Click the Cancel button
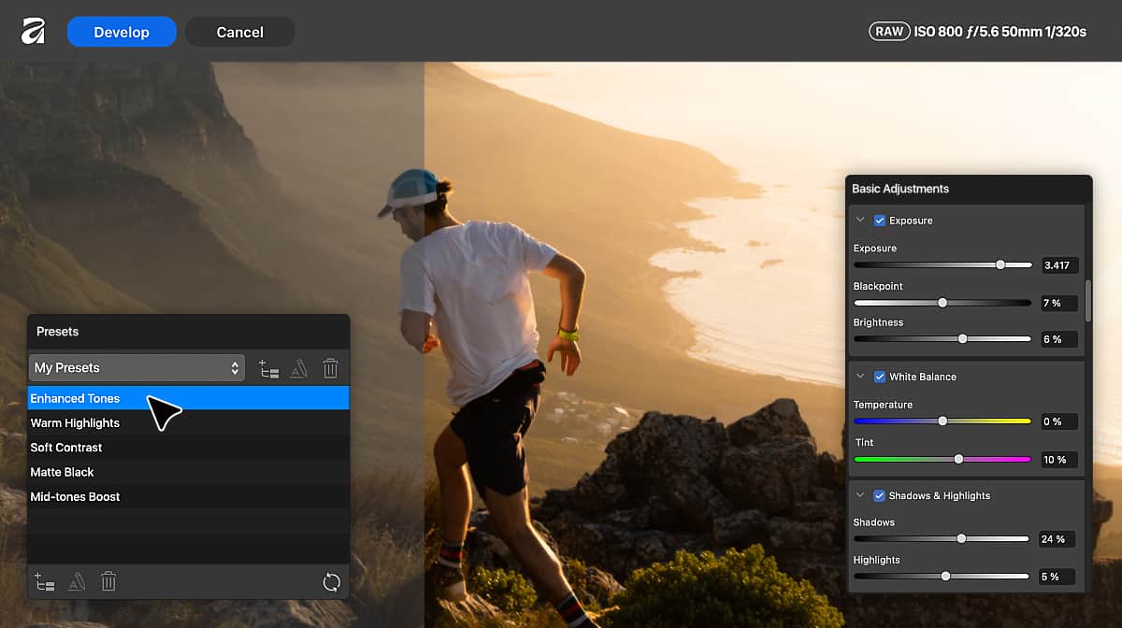The image size is (1122, 628). [239, 32]
